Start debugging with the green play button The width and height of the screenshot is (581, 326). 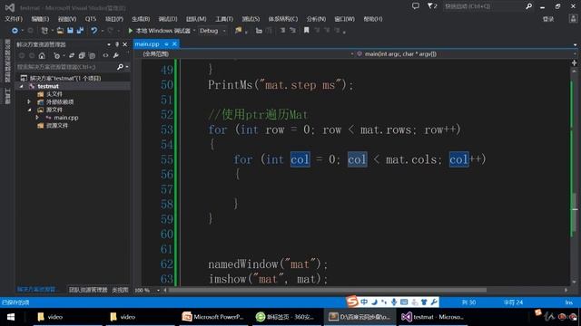130,31
